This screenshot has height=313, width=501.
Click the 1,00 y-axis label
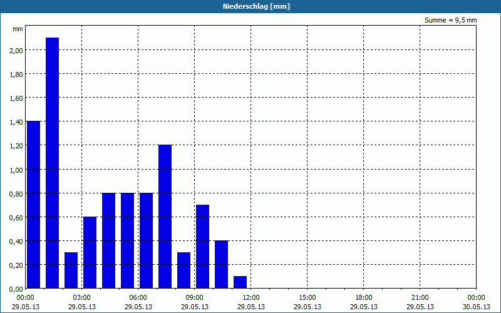tap(16, 170)
